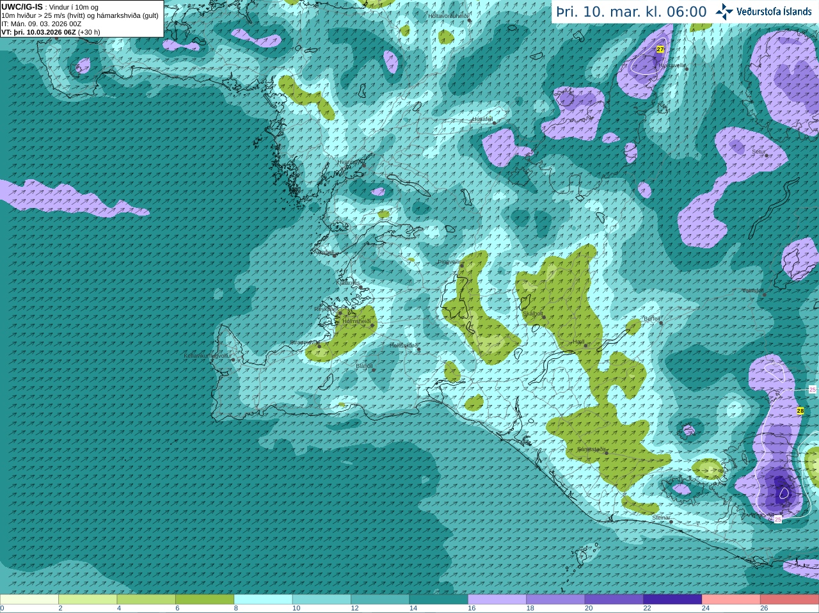Click the yellow 27 gust label near Hveravellir

660,49
